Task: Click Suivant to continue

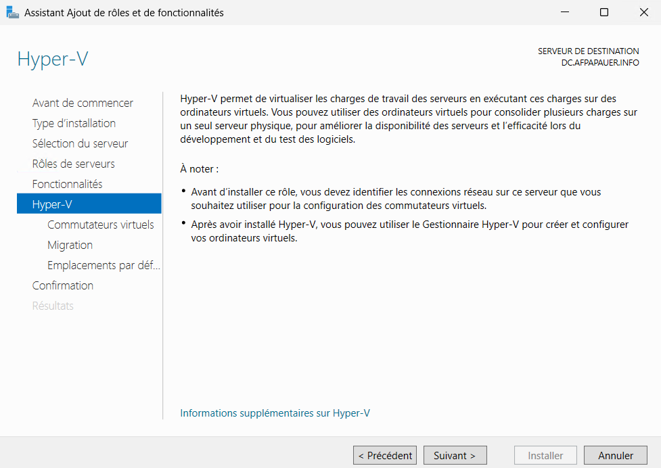Action: [455, 455]
